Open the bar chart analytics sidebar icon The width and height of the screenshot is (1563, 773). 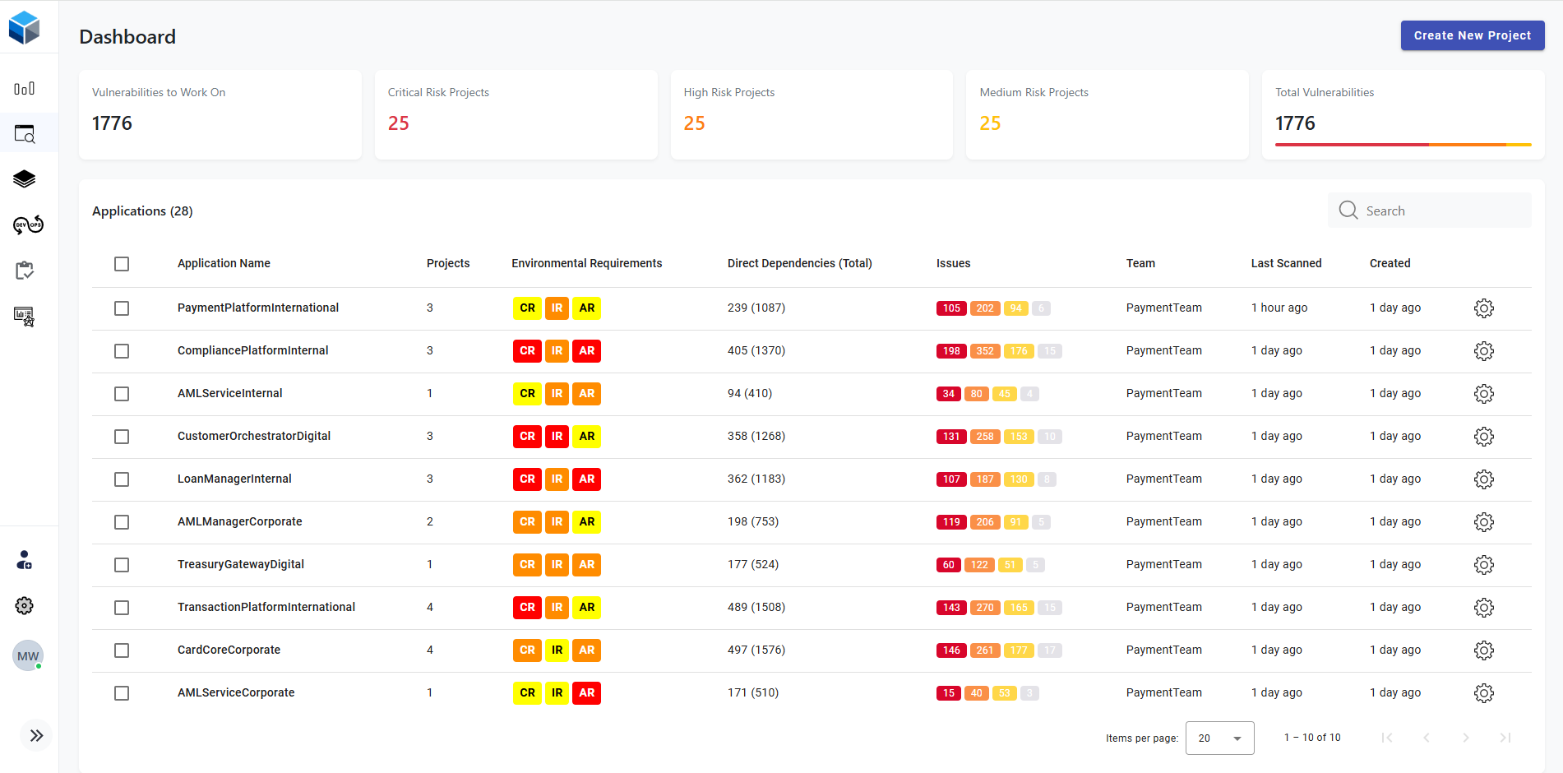(25, 89)
